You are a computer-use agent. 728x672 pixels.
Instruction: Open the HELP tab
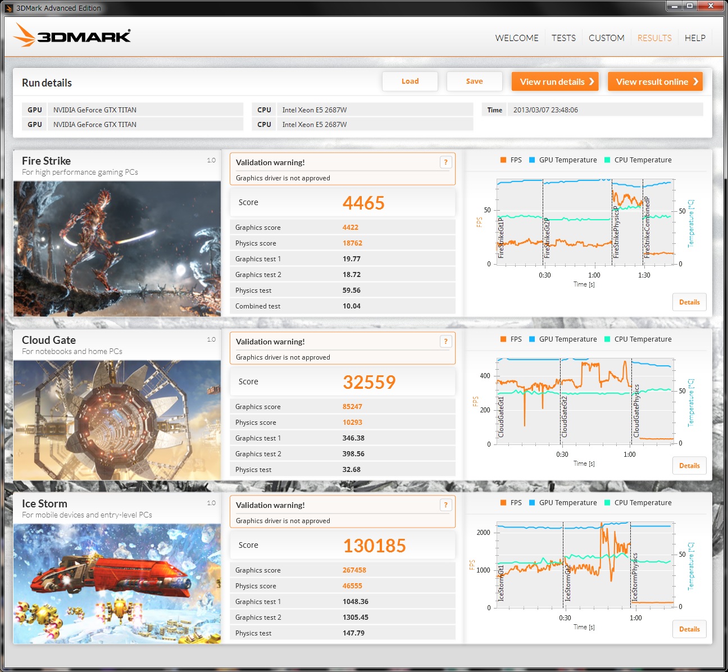click(695, 38)
